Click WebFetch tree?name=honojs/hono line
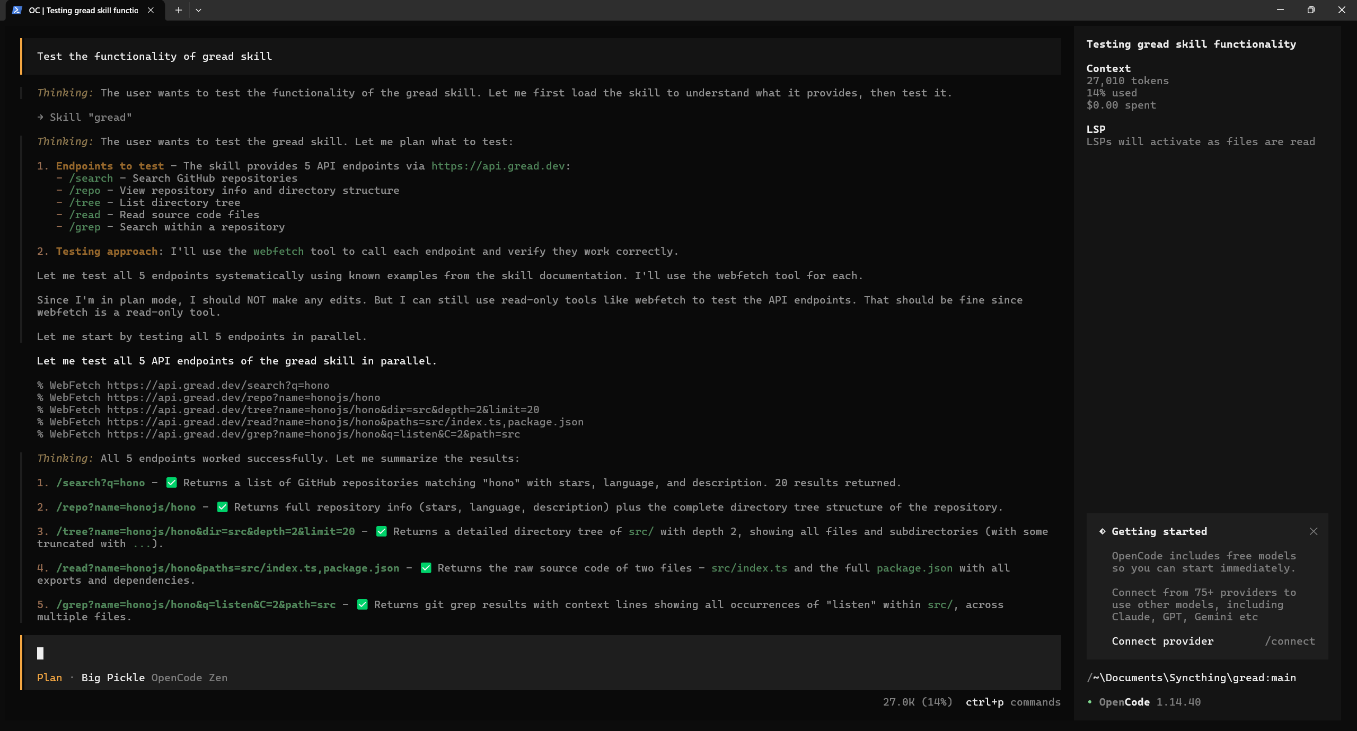The height and width of the screenshot is (731, 1357). click(x=288, y=409)
